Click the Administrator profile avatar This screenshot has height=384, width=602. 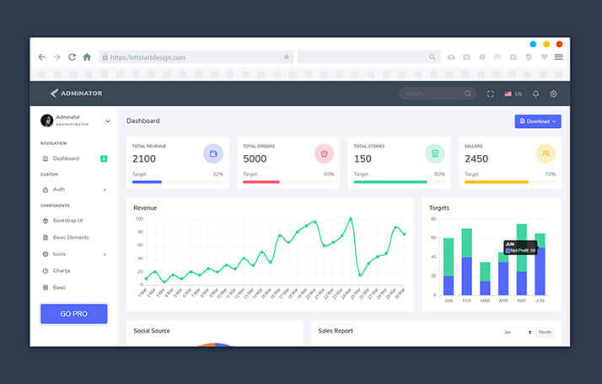(47, 120)
